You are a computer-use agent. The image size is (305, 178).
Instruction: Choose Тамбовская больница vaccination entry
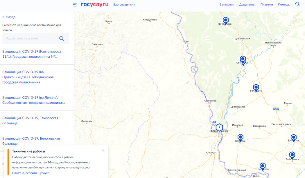[30, 121]
